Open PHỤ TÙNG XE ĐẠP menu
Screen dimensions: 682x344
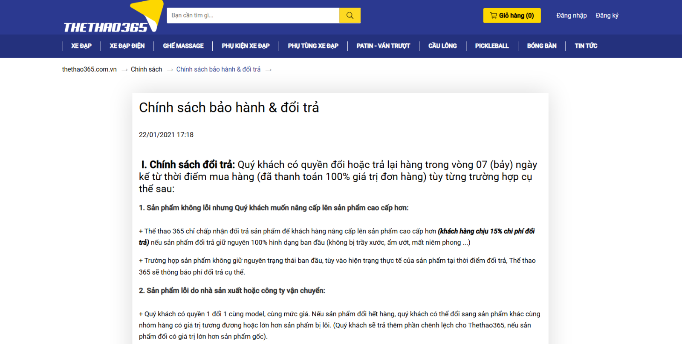313,46
